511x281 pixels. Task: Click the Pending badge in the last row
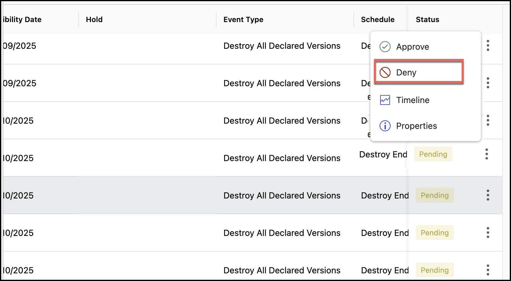(435, 270)
